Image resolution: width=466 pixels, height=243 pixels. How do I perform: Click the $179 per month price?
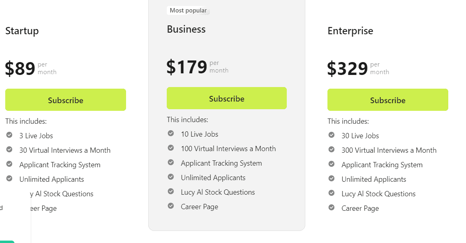[x=187, y=67]
